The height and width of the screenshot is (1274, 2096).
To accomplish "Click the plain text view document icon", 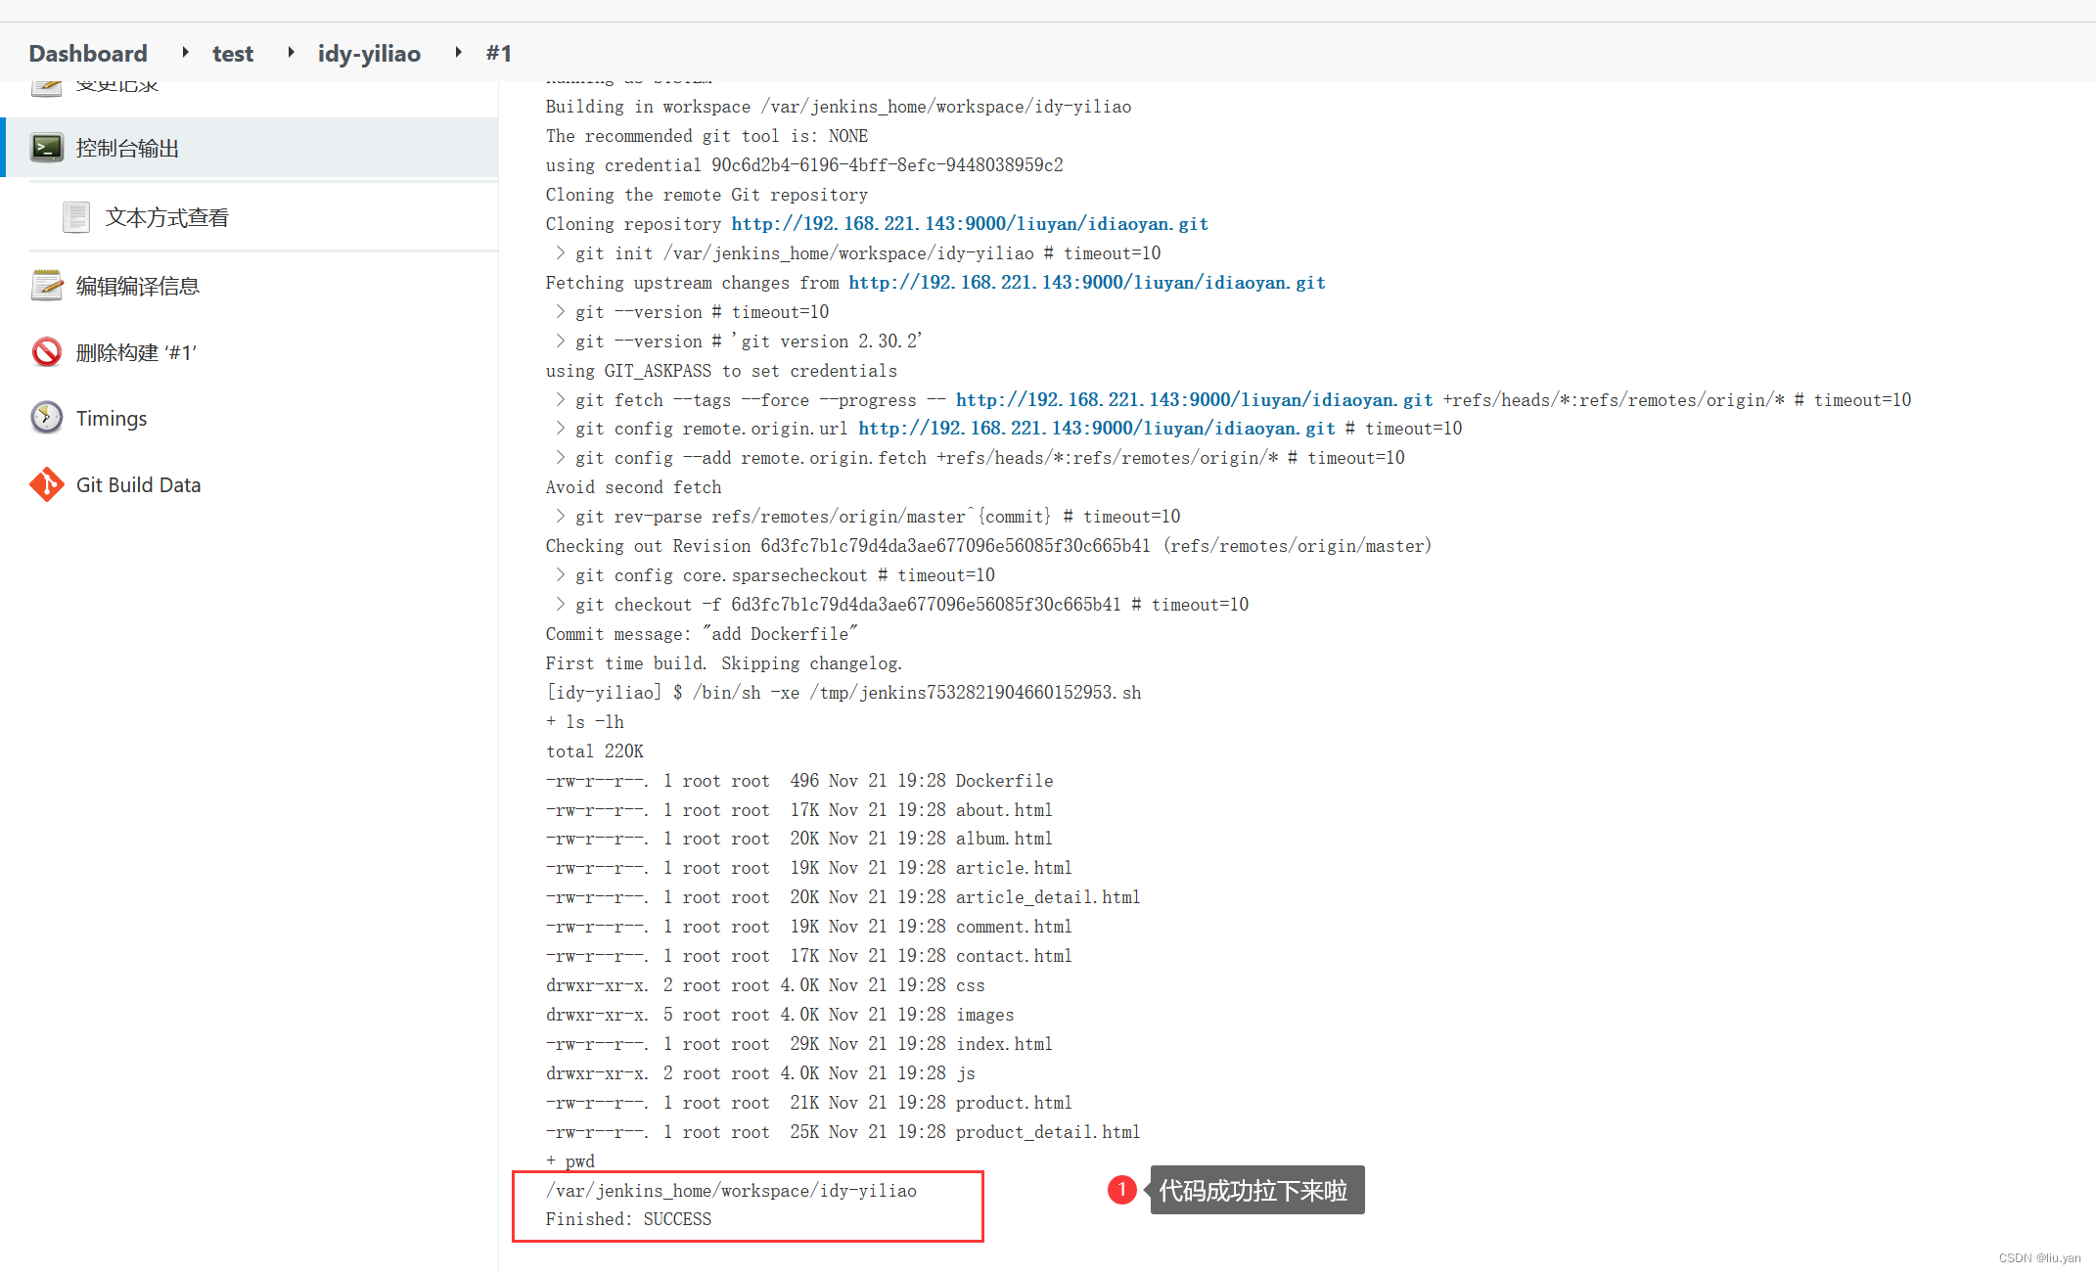I will click(x=76, y=217).
